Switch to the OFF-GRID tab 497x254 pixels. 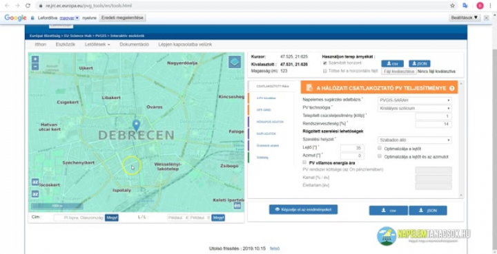click(264, 110)
